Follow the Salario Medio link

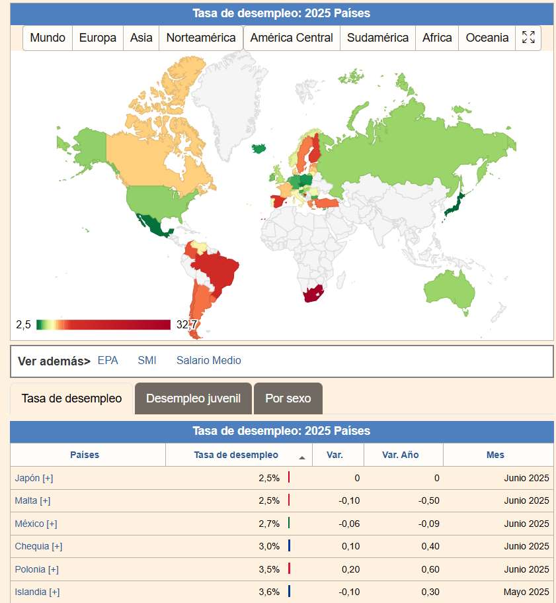[x=208, y=361]
